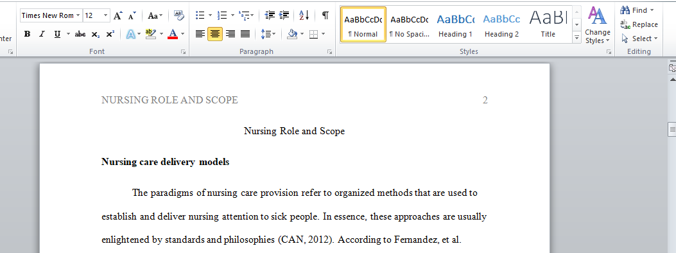Open Text Effects glowing A icon
Viewport: 676px width, 253px height.
[131, 34]
